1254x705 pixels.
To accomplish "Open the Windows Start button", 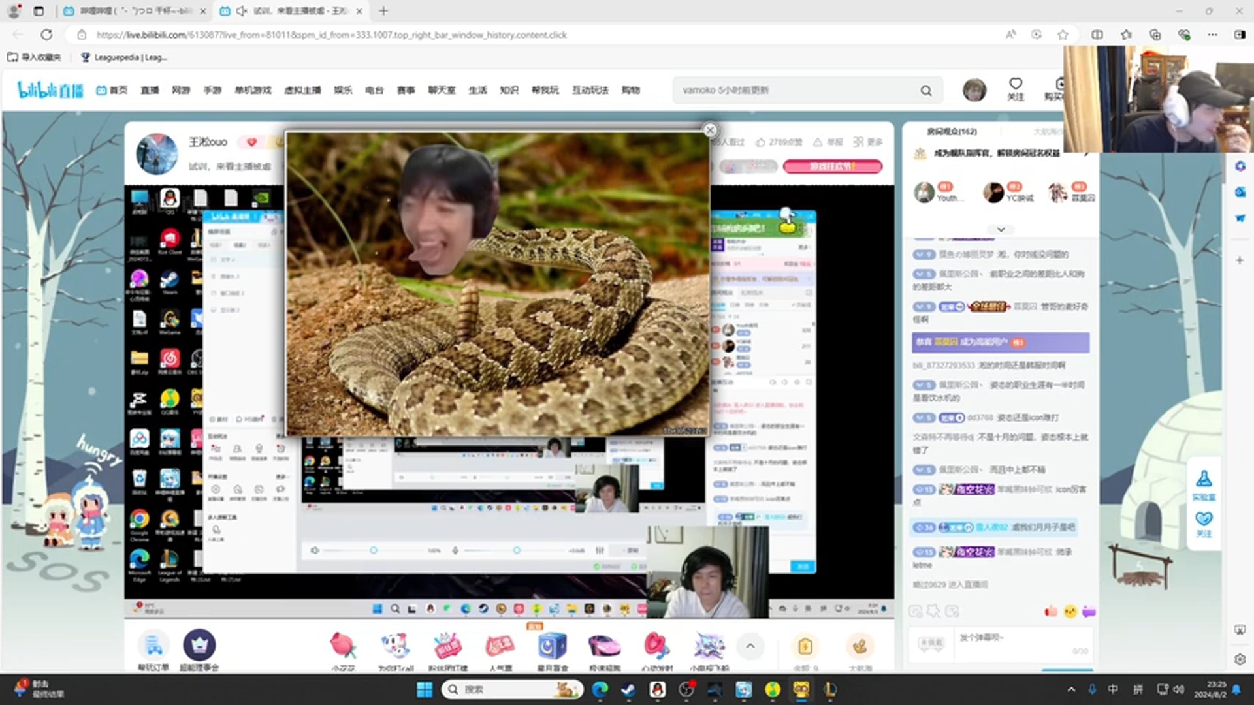I will (425, 689).
